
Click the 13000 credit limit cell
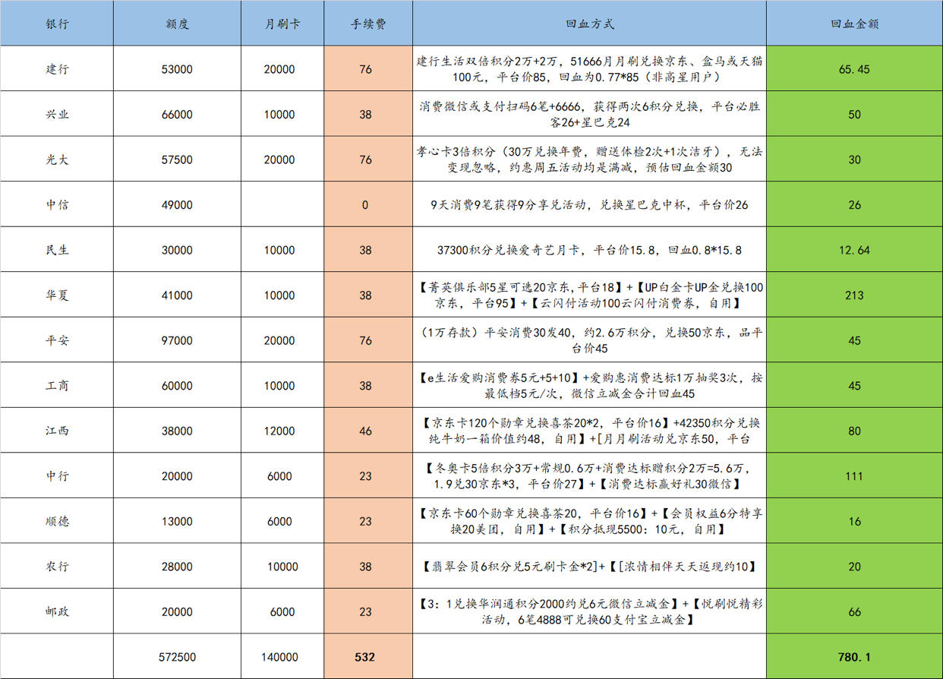click(177, 521)
